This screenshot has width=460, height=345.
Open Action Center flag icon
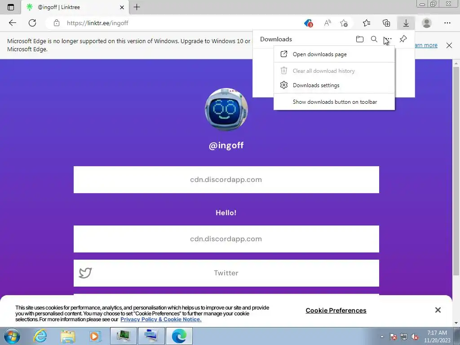pos(393,337)
